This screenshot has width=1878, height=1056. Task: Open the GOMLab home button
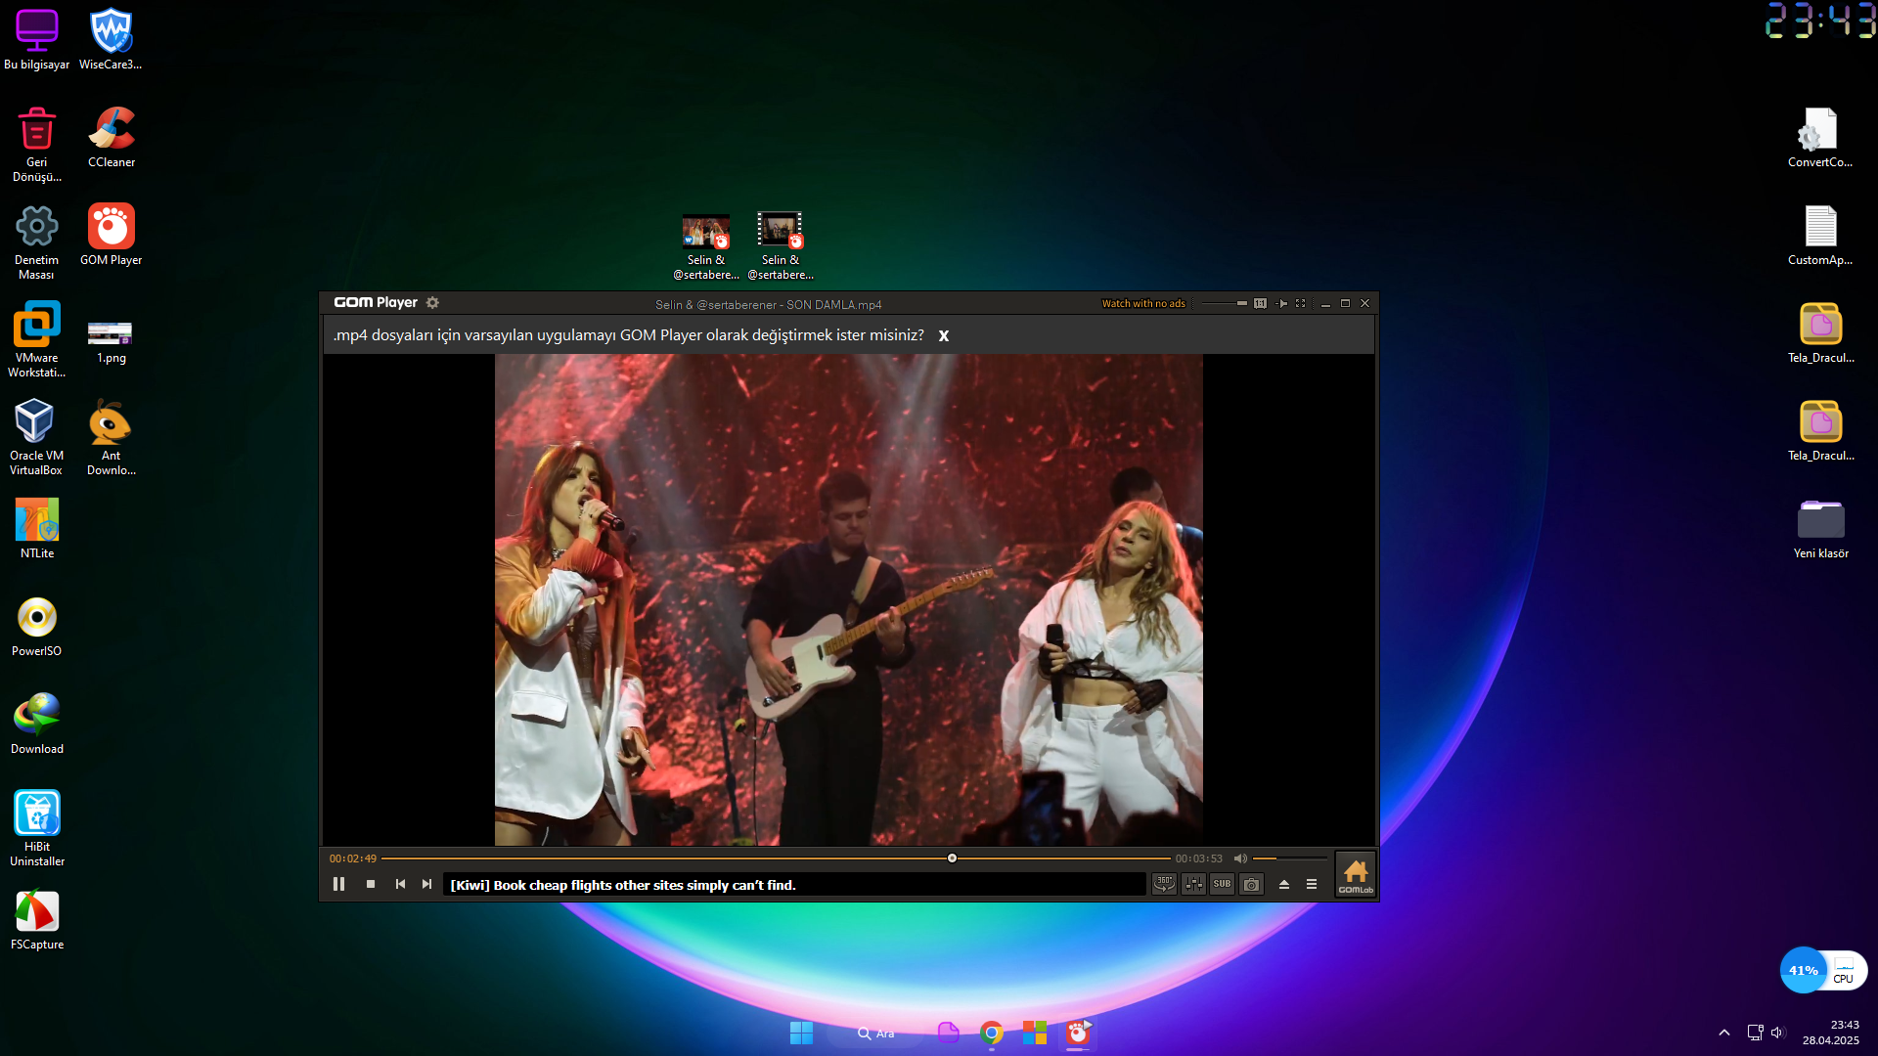[x=1356, y=874]
